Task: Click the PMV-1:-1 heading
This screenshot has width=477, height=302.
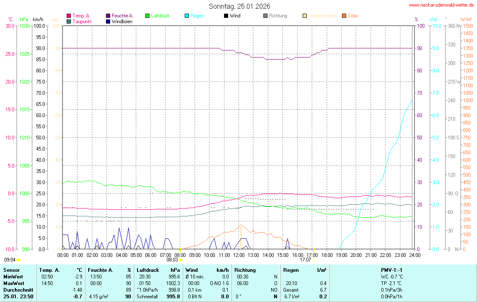Action: (x=392, y=270)
